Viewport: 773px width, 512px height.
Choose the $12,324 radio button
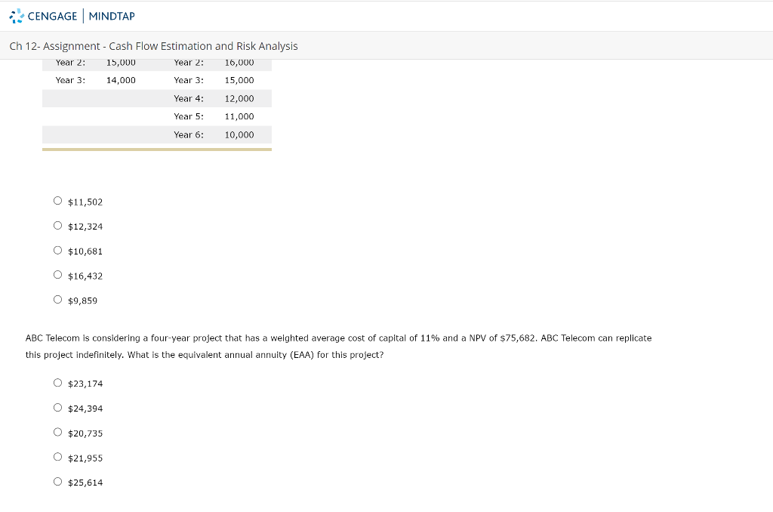(57, 226)
